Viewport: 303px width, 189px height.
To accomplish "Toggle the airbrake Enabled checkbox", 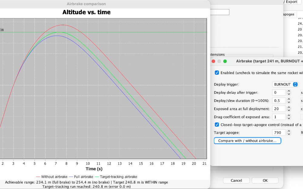I will click(217, 73).
